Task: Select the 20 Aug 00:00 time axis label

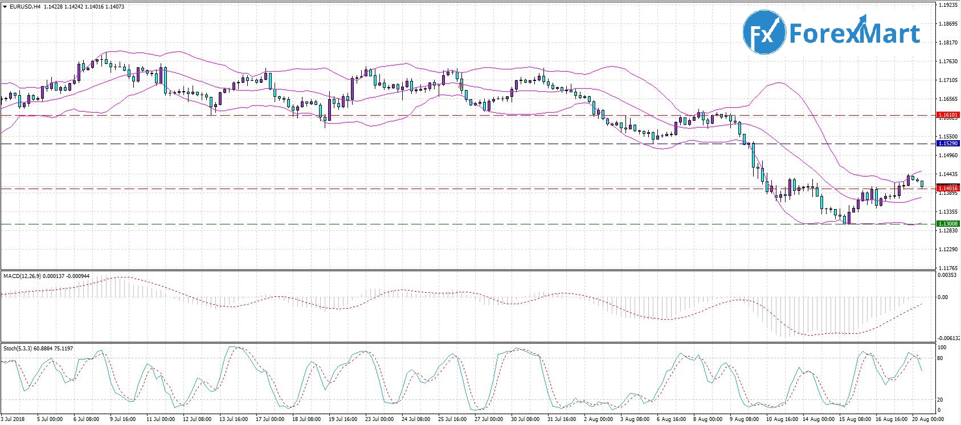Action: point(927,419)
